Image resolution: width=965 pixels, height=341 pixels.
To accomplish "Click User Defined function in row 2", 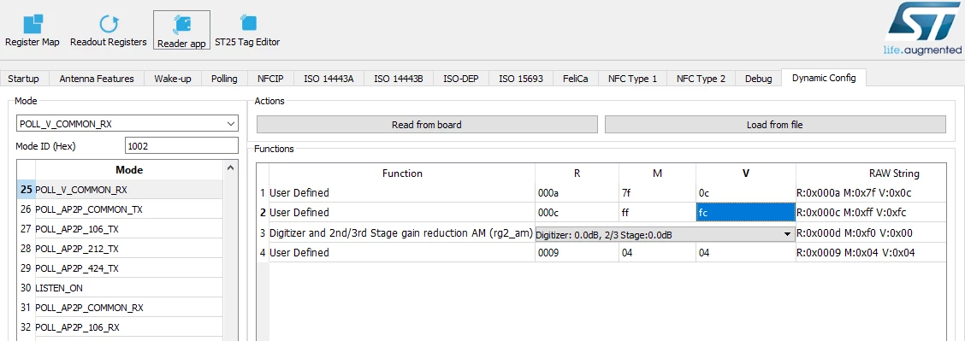I will (402, 213).
